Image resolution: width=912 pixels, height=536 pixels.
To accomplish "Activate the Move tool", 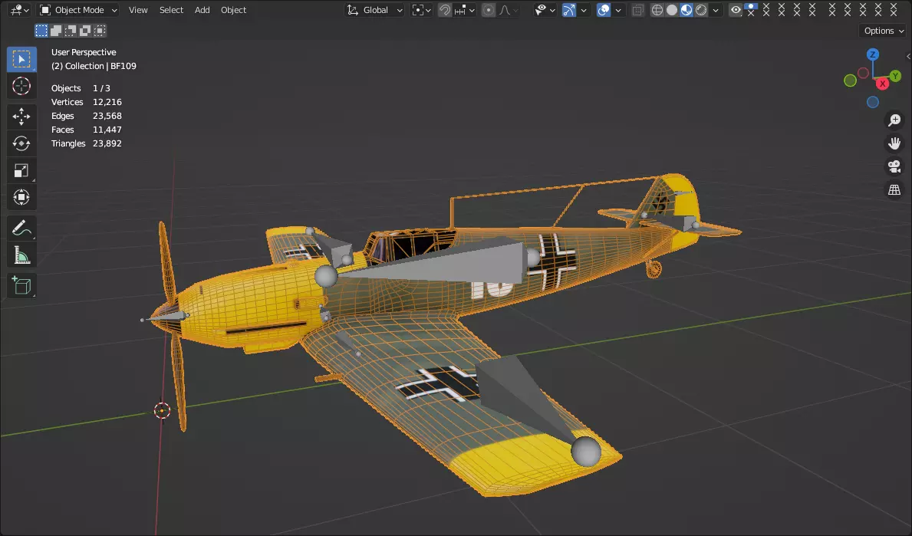I will [21, 117].
